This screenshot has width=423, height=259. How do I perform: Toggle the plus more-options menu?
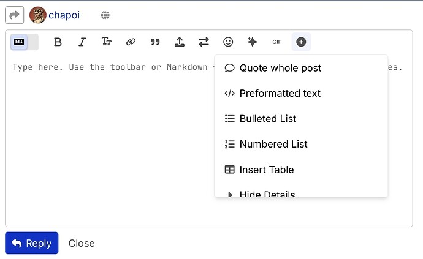(301, 42)
